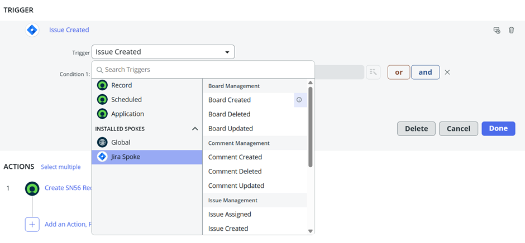This screenshot has width=525, height=243.
Task: Click the 'and' condition button
Action: tap(425, 72)
